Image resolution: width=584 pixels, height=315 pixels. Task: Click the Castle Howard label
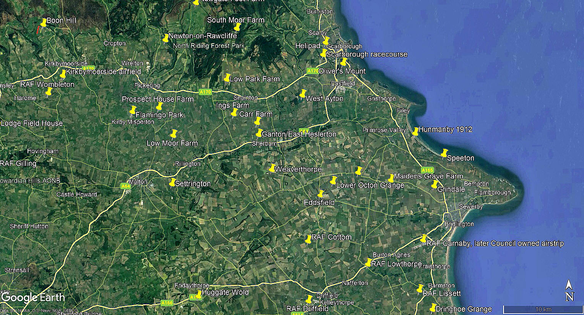[77, 195]
